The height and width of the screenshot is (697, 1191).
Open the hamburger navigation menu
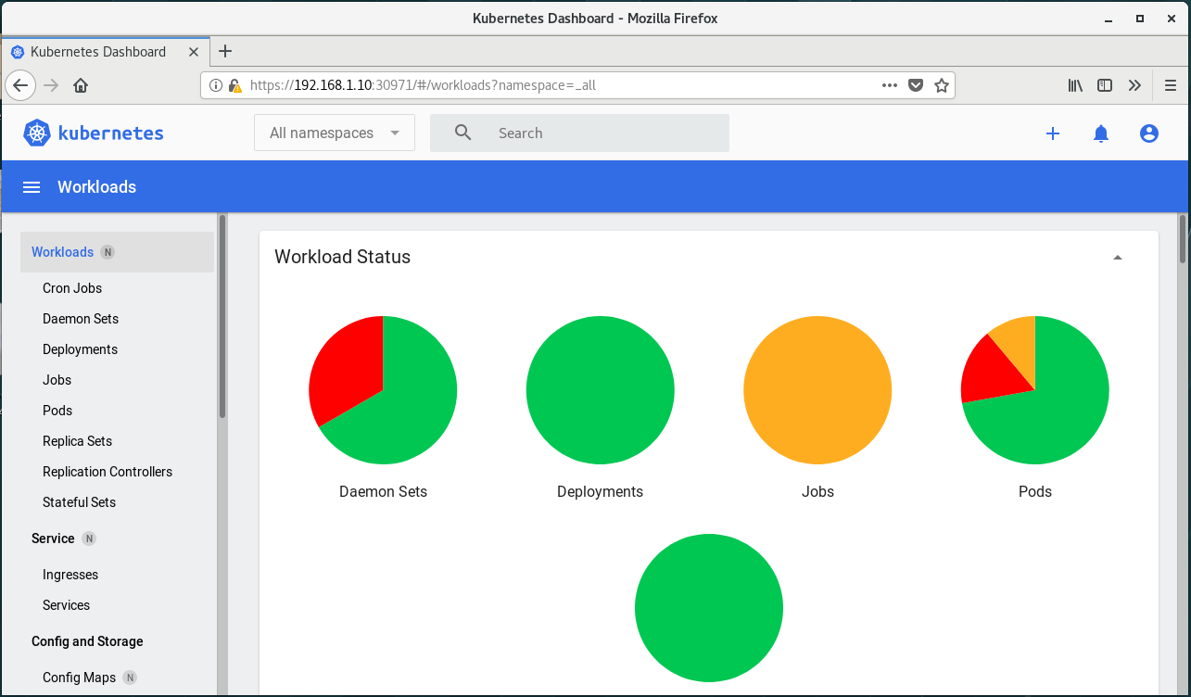(32, 187)
